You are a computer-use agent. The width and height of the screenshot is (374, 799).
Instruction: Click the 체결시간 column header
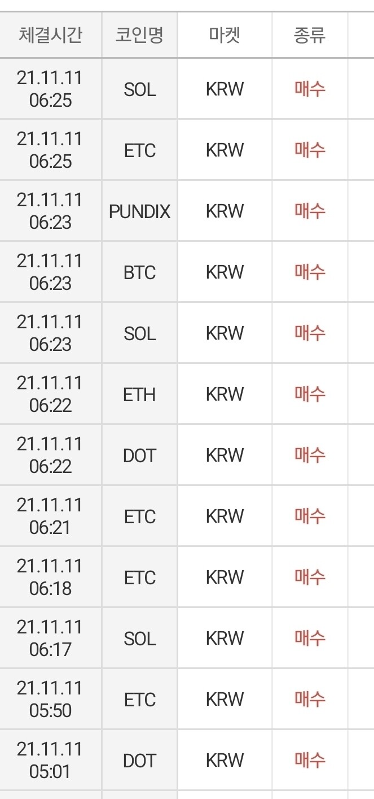pos(50,35)
